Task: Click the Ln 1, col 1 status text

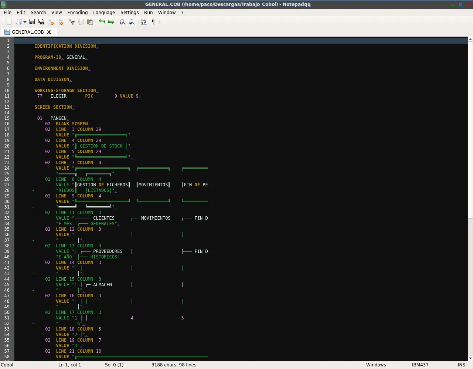Action: 69,365
